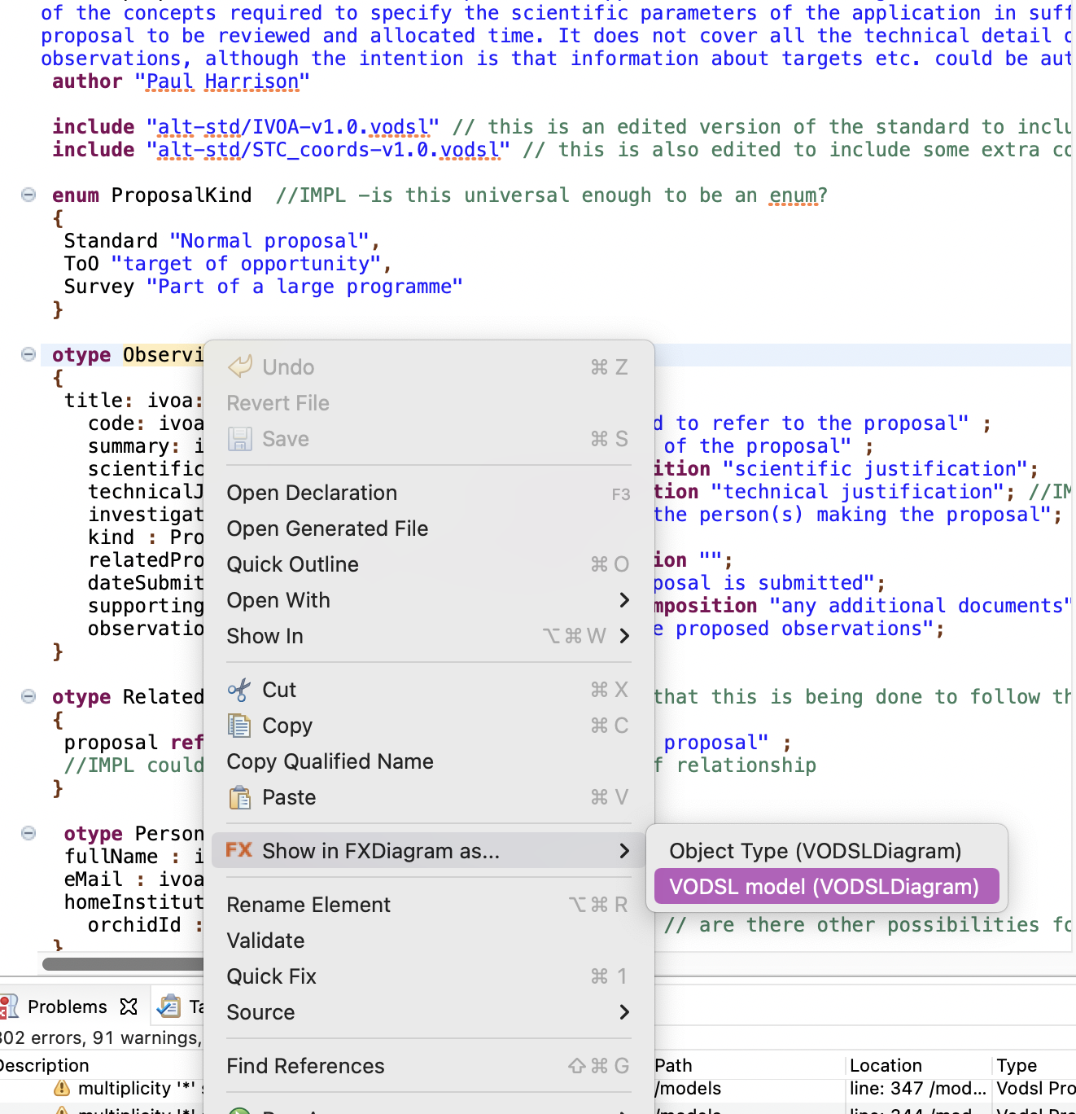This screenshot has height=1114, width=1076.
Task: Click the "302 errors, 91 warnings" summary text
Action: pyautogui.click(x=101, y=1037)
